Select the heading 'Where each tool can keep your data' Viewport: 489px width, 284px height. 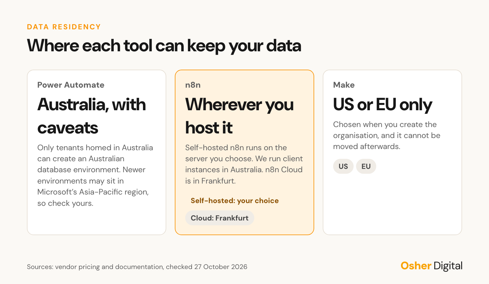(164, 46)
